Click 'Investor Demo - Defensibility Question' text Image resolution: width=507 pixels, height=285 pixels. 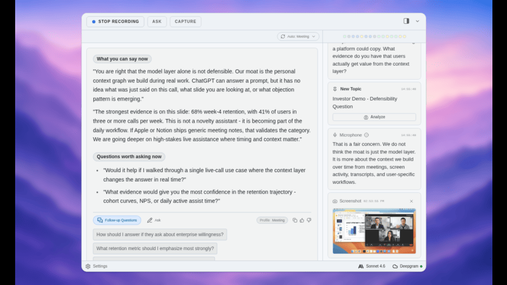(365, 102)
